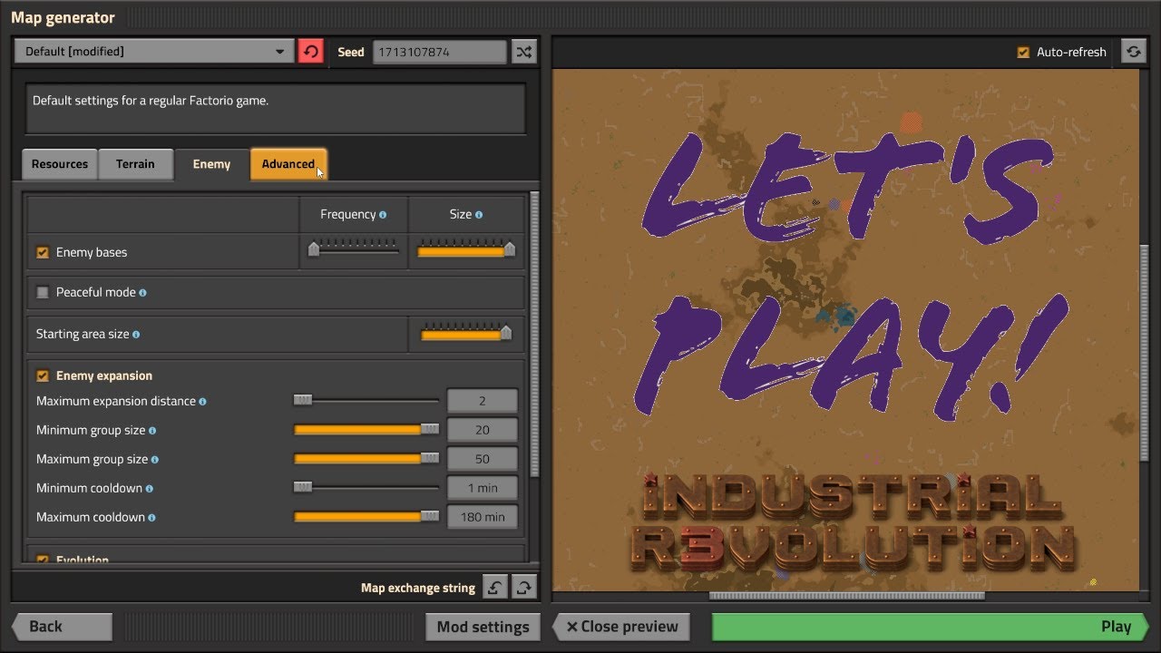This screenshot has width=1161, height=653.
Task: Adjust the Minimum cooldown slider
Action: [366, 487]
